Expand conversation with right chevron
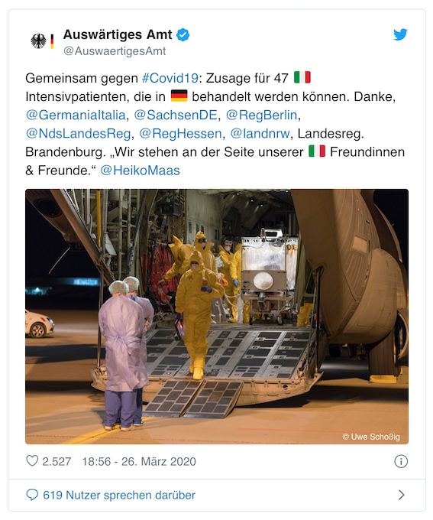 click(x=401, y=495)
